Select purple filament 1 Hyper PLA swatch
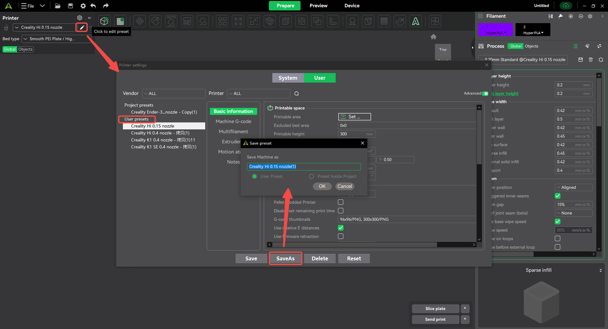Screen dimensions: 608x329 495,29
